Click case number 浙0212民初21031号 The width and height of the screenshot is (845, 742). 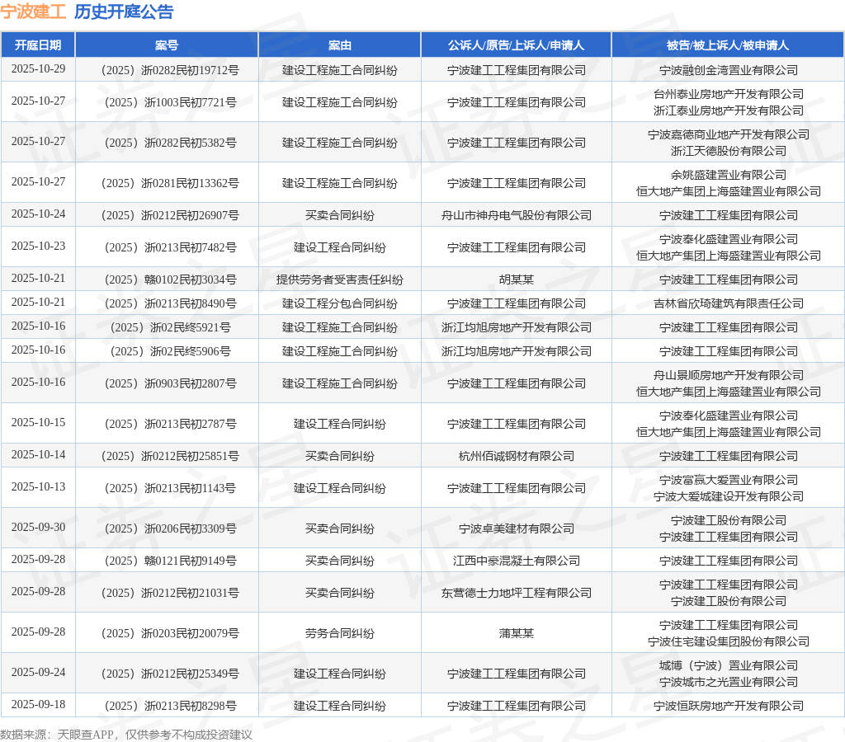[x=170, y=593]
